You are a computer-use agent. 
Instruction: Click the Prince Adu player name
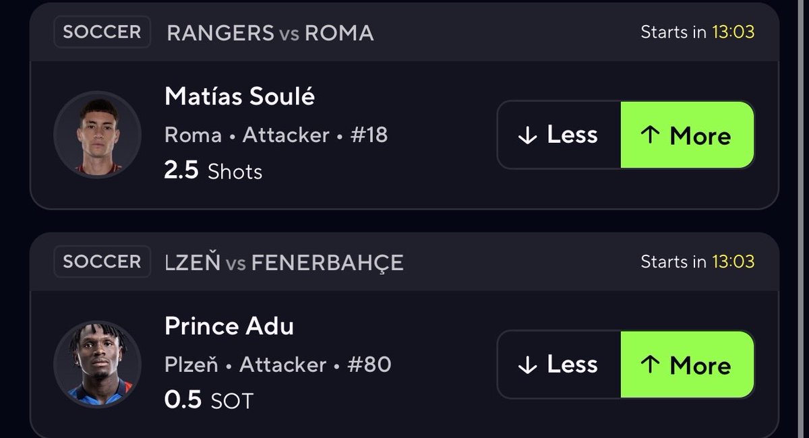pyautogui.click(x=229, y=327)
